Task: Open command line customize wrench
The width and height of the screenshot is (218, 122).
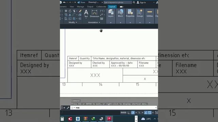Action: tap(68, 108)
